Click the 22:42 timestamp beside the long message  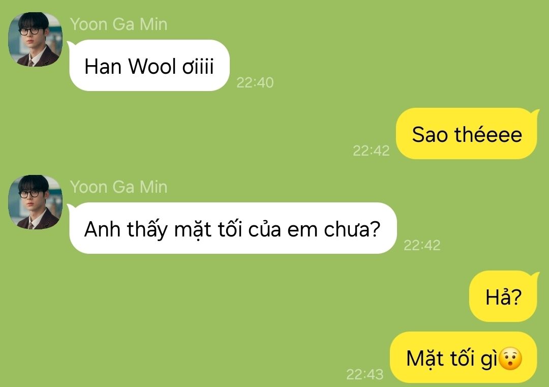422,245
